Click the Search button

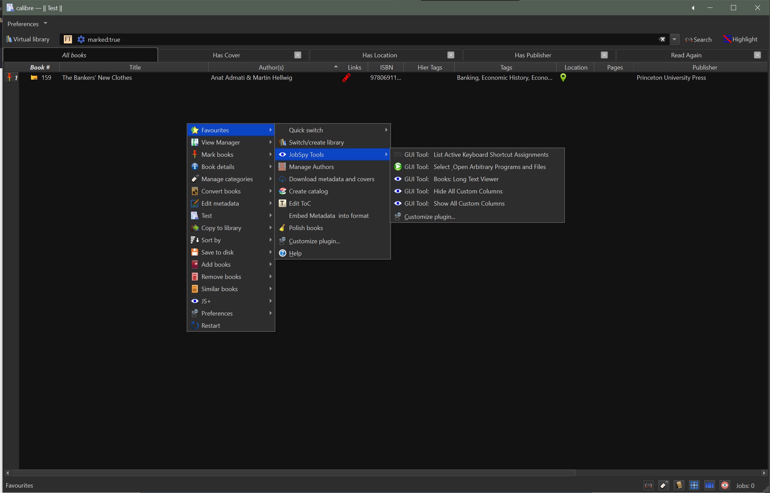pos(698,39)
